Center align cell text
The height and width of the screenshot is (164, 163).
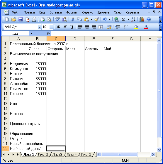pos(87,27)
